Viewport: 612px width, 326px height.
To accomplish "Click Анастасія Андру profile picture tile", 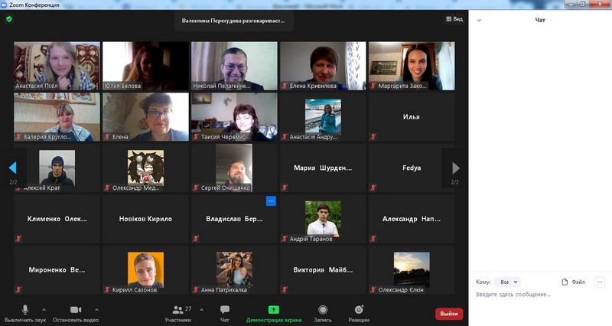I will [x=323, y=116].
